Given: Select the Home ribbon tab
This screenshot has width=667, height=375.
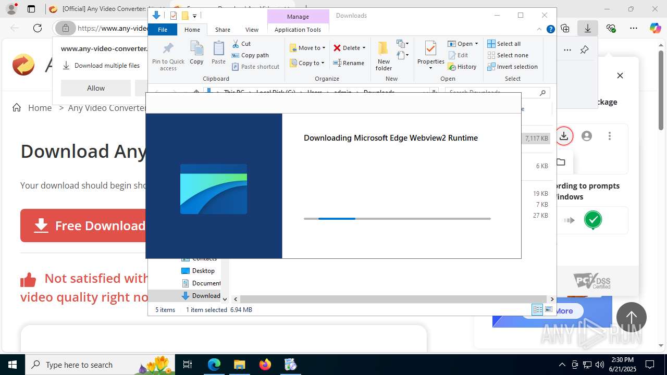Looking at the screenshot, I should [192, 30].
